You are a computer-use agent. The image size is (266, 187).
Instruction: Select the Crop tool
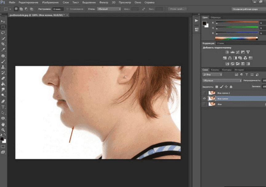click(x=3, y=44)
